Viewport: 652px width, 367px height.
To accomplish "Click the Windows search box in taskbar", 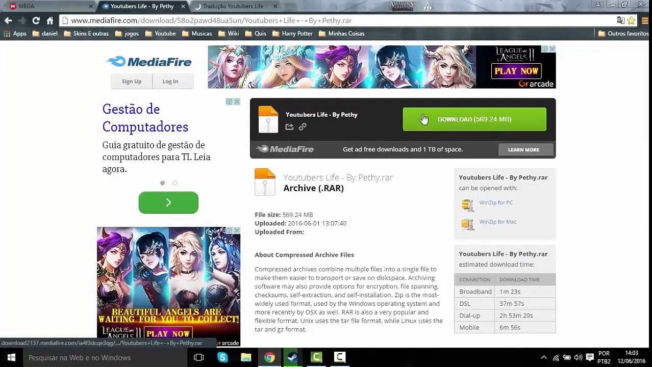I will coord(105,358).
